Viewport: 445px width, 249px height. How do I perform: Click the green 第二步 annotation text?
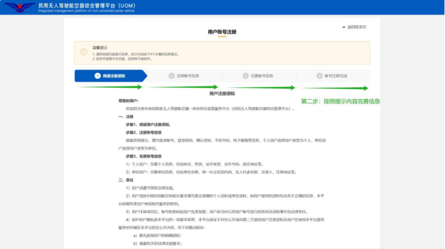click(340, 101)
